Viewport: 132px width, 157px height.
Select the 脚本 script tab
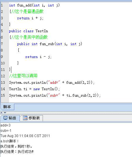click(x=7, y=107)
